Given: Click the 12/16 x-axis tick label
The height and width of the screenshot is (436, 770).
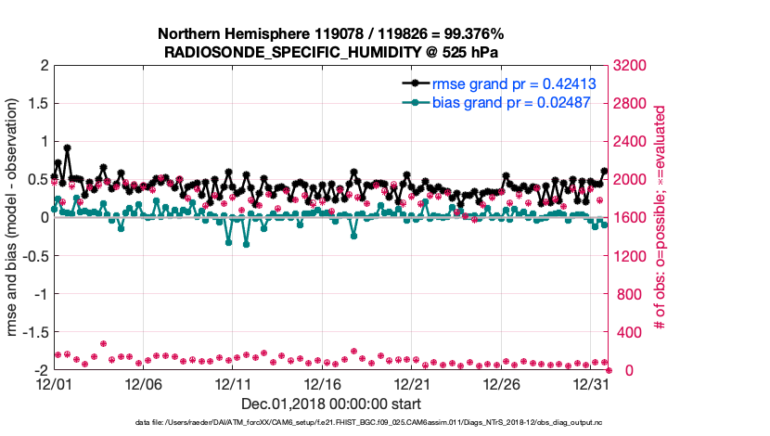Looking at the screenshot, I should tap(323, 384).
